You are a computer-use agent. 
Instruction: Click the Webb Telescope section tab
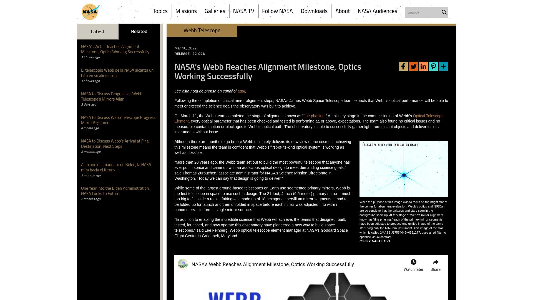click(x=202, y=31)
